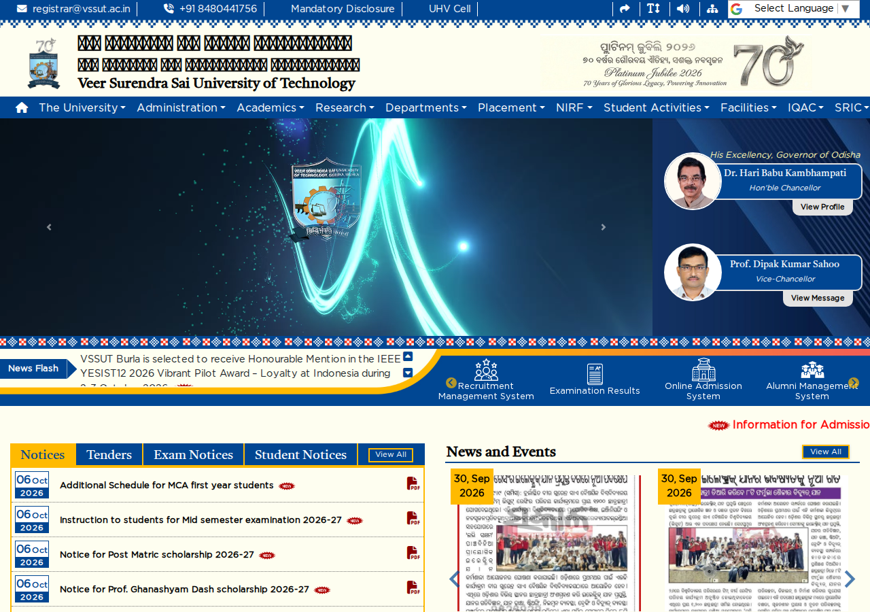This screenshot has height=612, width=870.
Task: Open PDF for MCA first year schedule
Action: [x=413, y=483]
